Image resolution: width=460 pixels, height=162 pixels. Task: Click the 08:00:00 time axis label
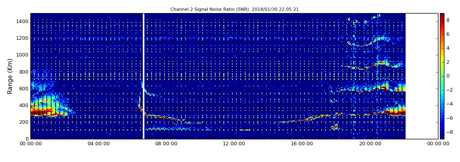pyautogui.click(x=166, y=144)
